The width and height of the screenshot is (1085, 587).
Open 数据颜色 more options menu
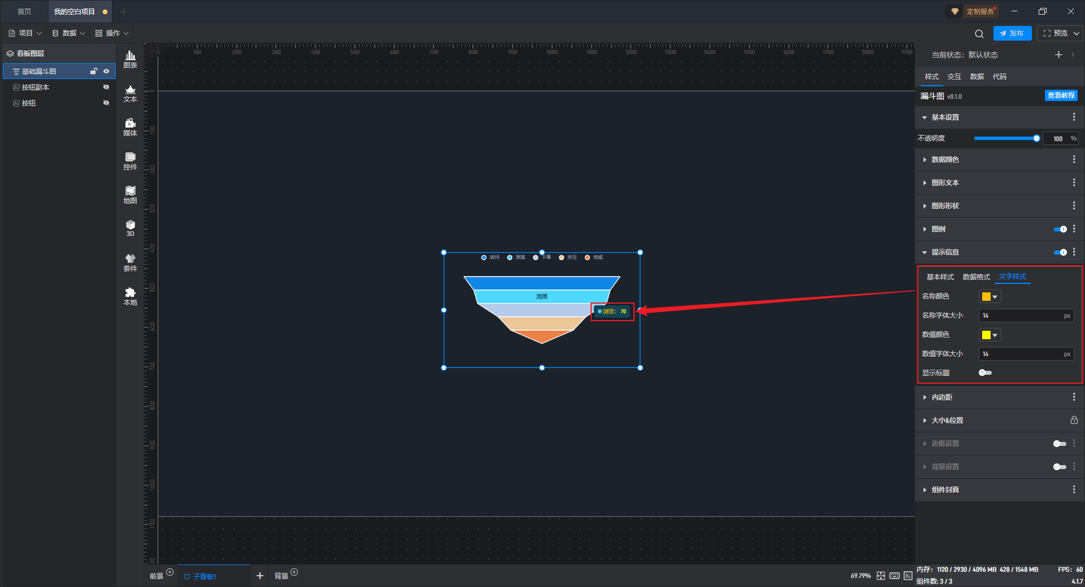pyautogui.click(x=1074, y=160)
